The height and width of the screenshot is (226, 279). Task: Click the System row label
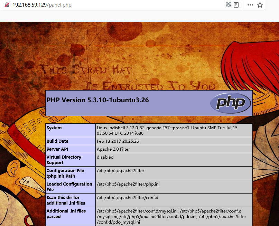(x=54, y=128)
